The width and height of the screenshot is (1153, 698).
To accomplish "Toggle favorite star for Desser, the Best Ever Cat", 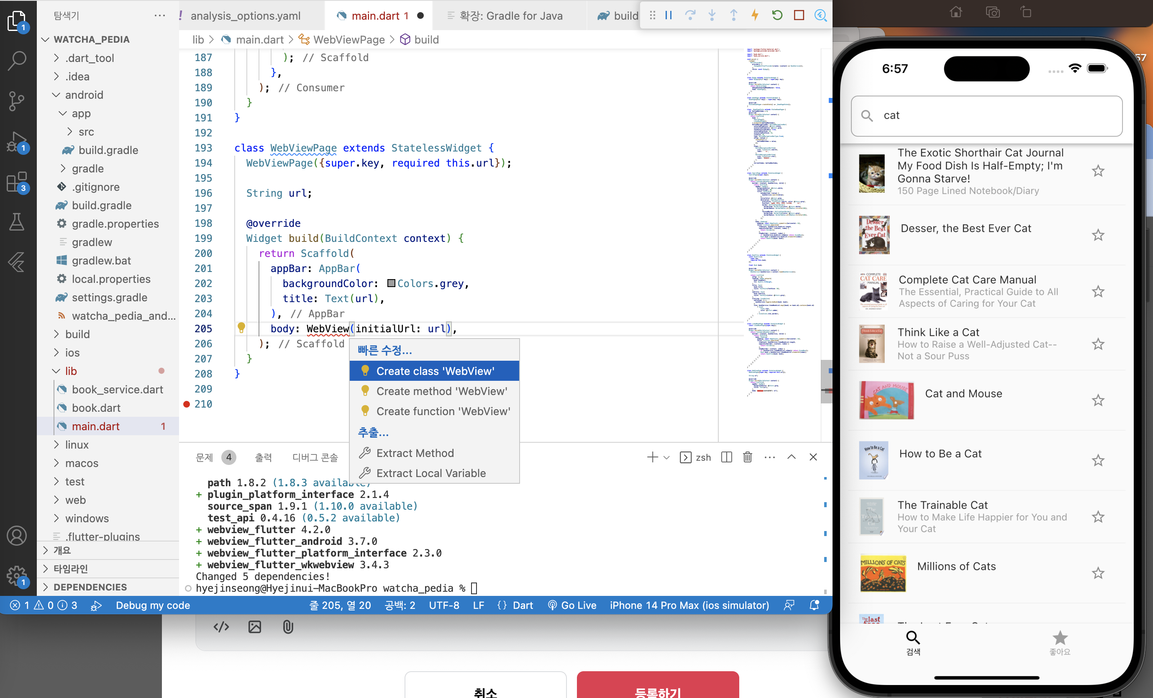I will (x=1098, y=235).
